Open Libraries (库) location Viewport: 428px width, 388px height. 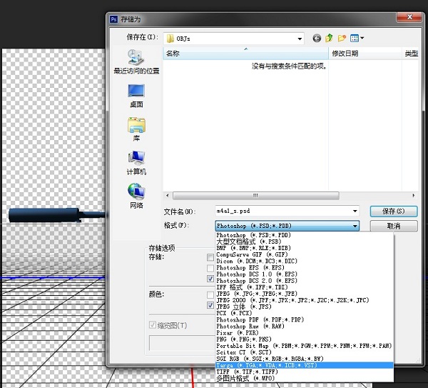click(x=136, y=129)
